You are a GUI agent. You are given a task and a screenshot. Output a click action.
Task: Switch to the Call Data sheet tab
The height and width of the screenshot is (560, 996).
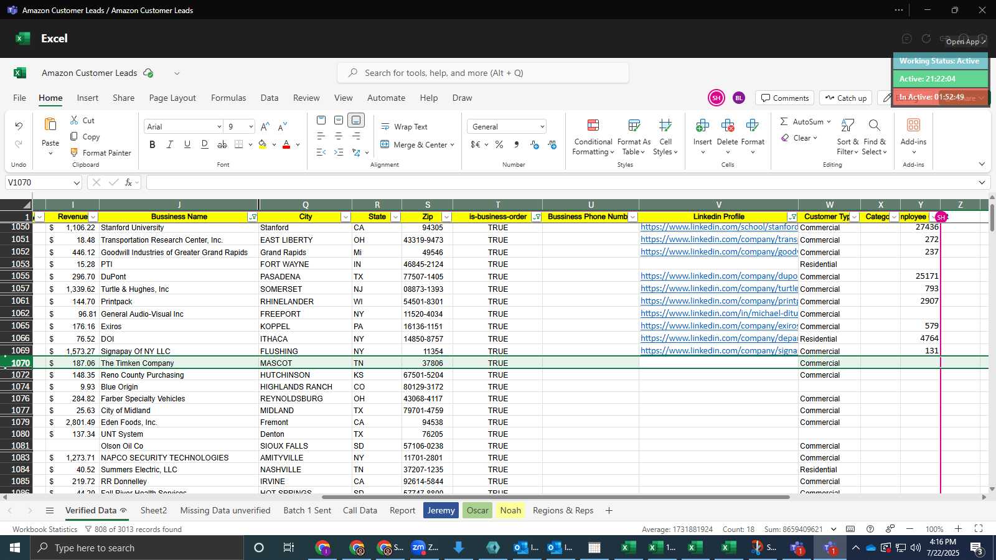tap(360, 510)
